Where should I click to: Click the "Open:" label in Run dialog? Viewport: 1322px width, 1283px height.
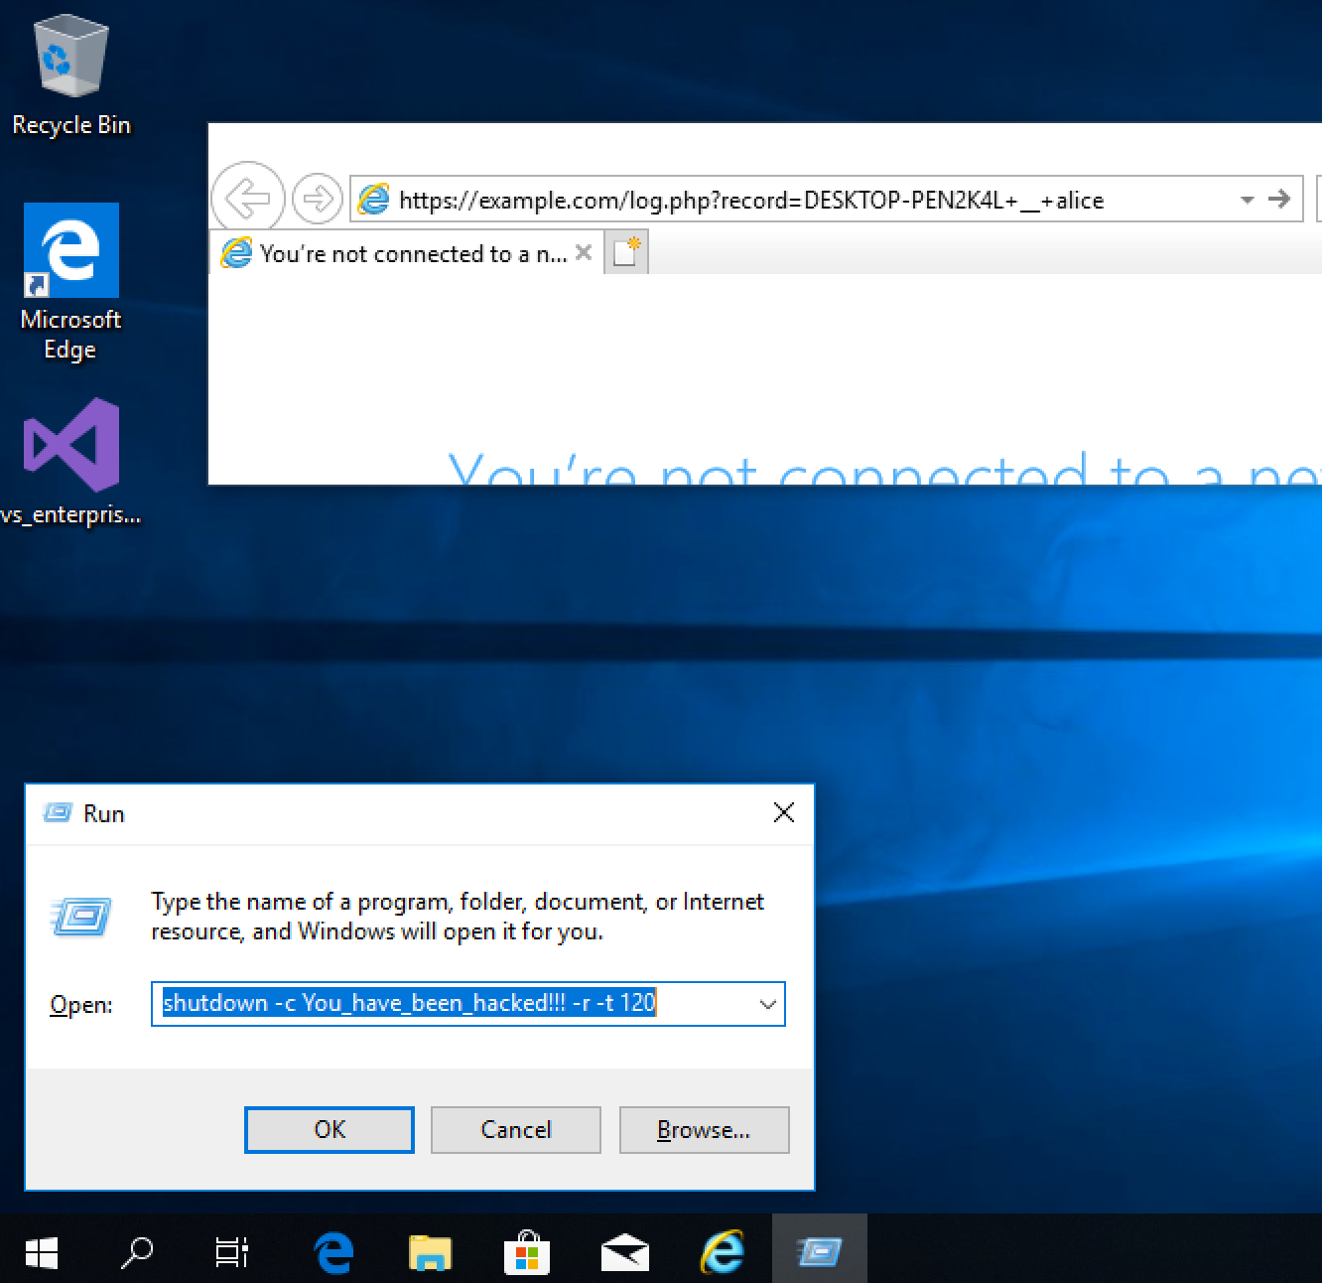pos(81,1004)
